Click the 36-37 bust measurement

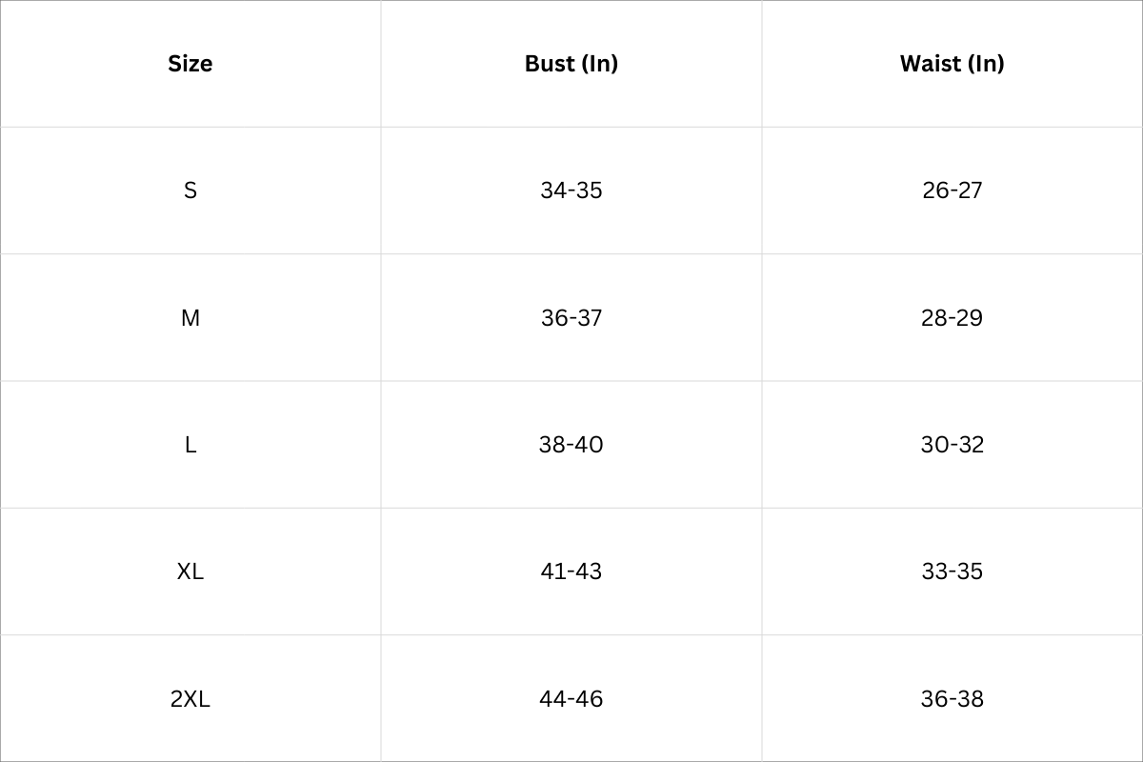571,318
